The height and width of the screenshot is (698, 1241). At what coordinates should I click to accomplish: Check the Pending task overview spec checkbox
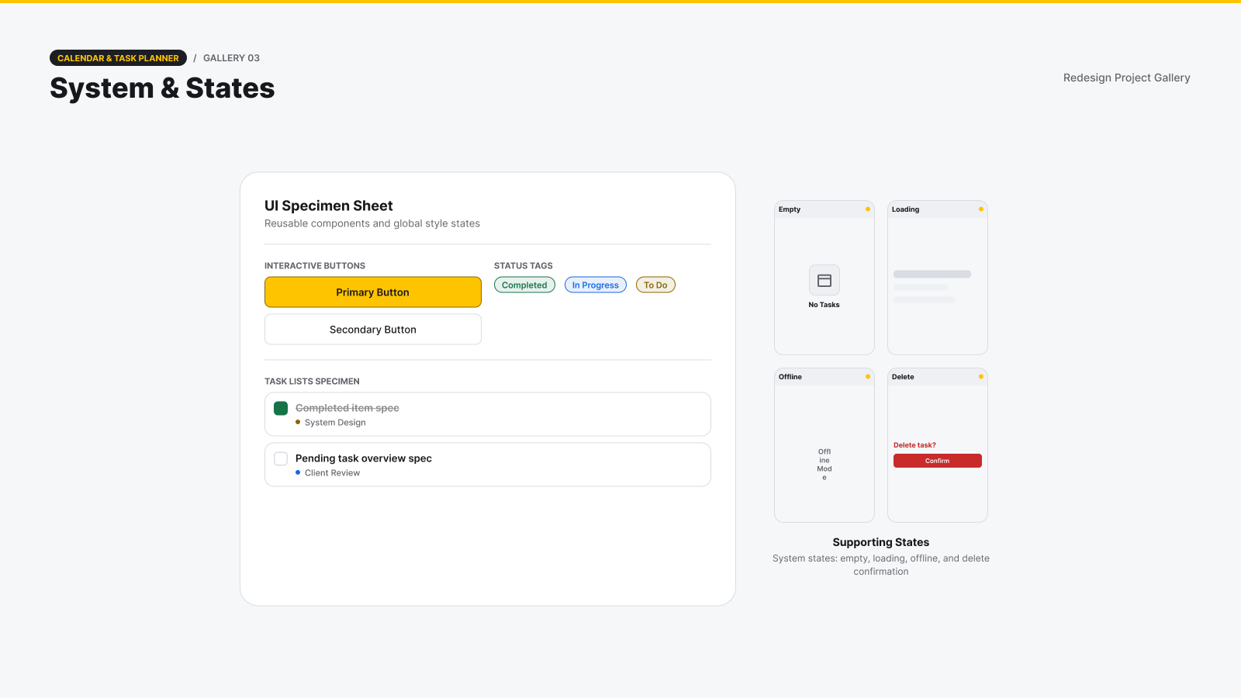tap(281, 458)
